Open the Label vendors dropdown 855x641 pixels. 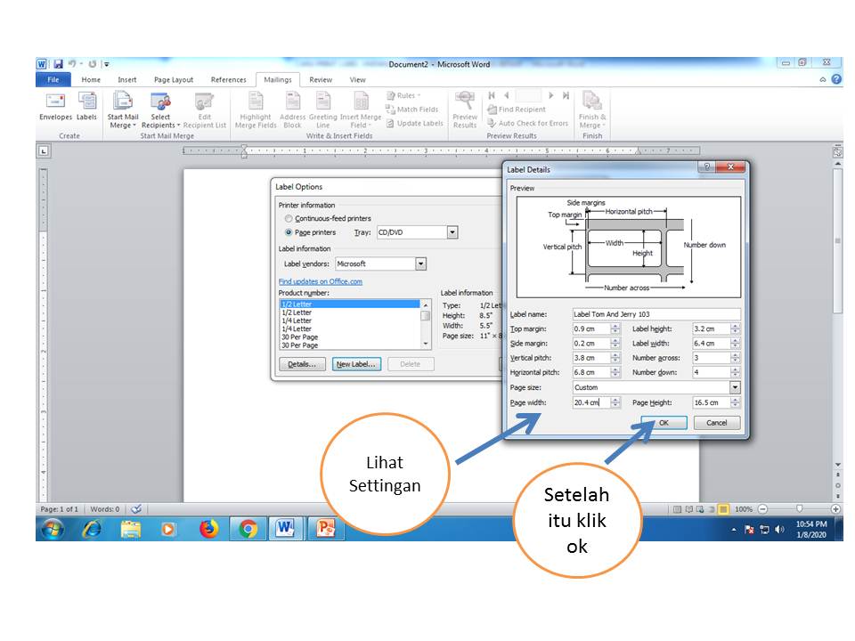420,264
